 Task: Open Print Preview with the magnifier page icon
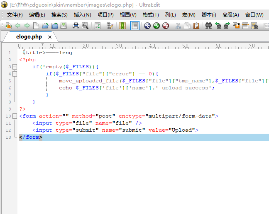85,26
